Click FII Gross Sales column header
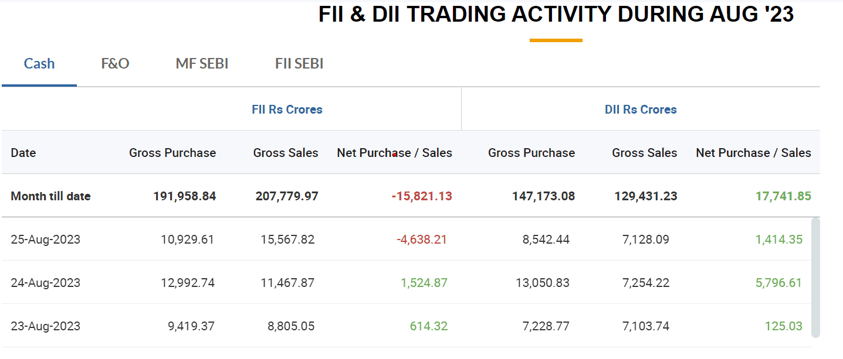 click(x=286, y=153)
